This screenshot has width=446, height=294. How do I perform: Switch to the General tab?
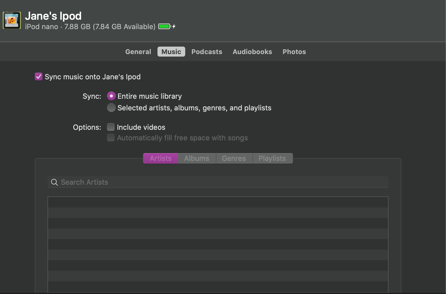tap(138, 52)
